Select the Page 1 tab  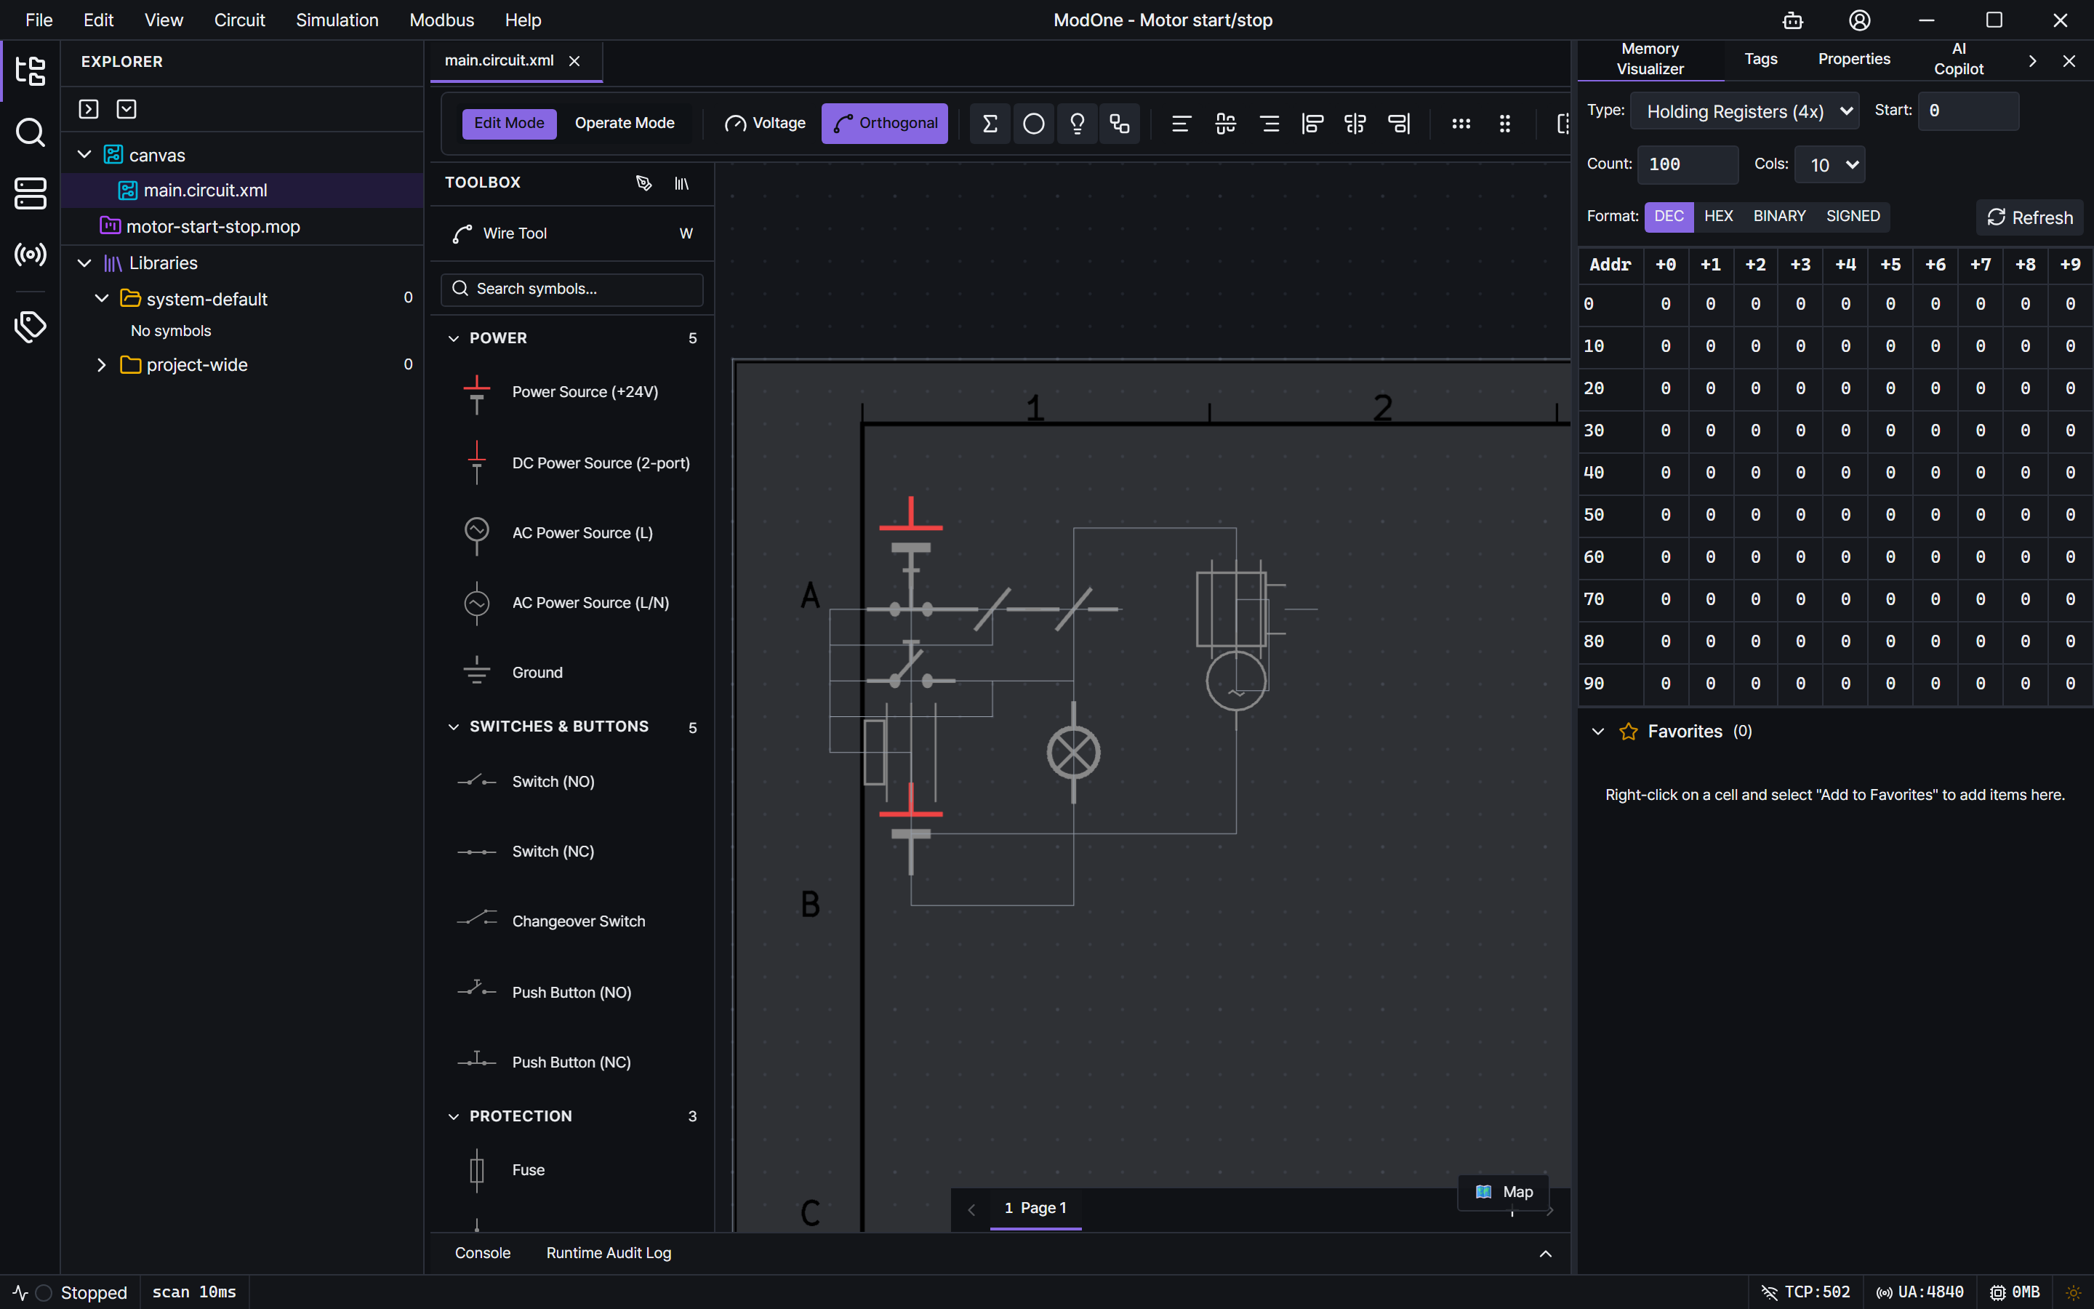(x=1035, y=1209)
